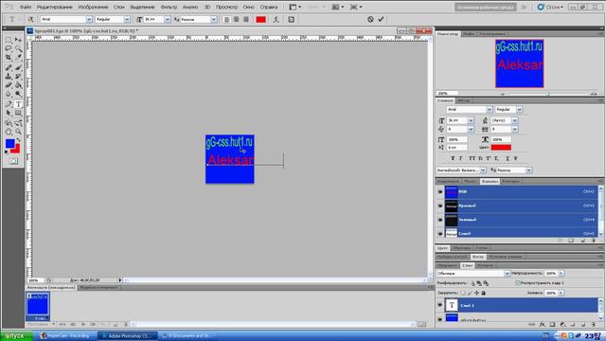Click text color red swatch in options bar
The width and height of the screenshot is (606, 341).
coord(261,19)
